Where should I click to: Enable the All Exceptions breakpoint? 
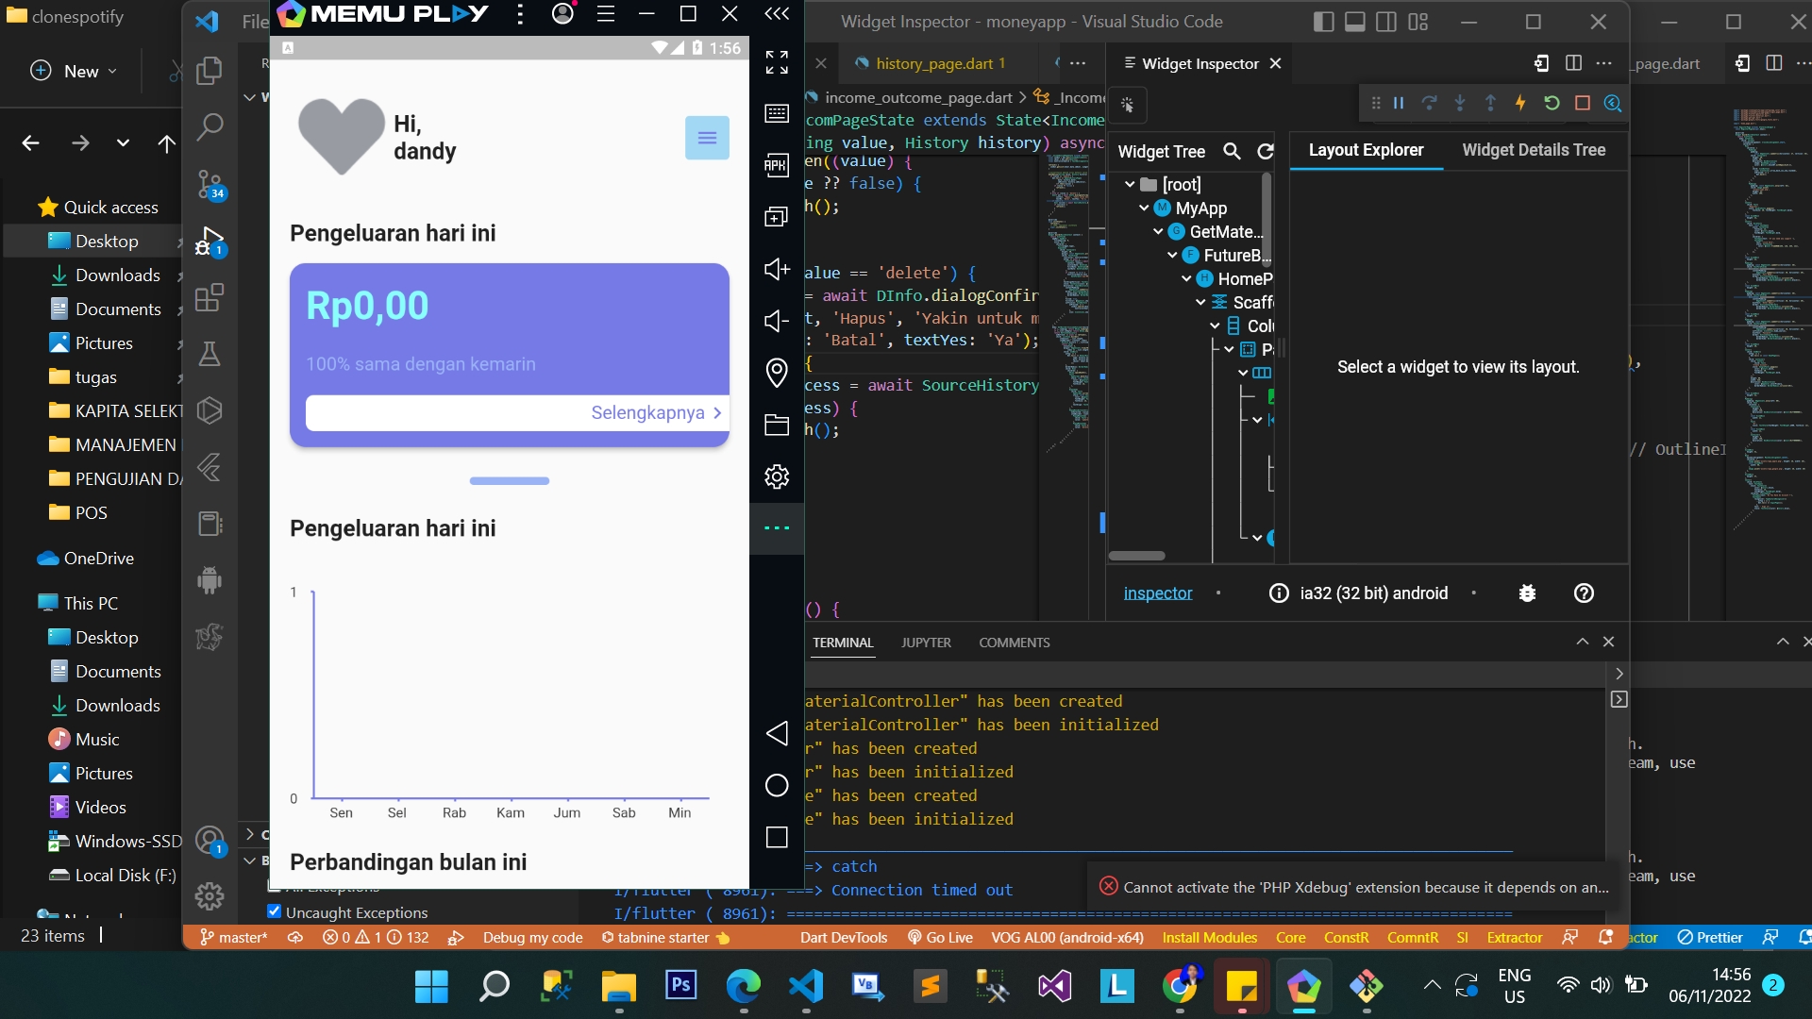[274, 887]
